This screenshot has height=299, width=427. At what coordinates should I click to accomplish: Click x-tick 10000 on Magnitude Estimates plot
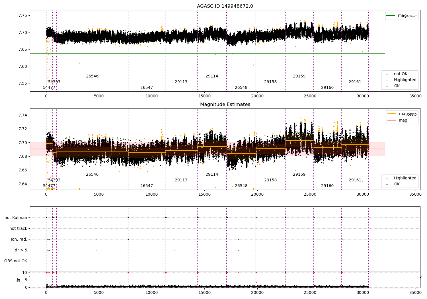point(152,194)
